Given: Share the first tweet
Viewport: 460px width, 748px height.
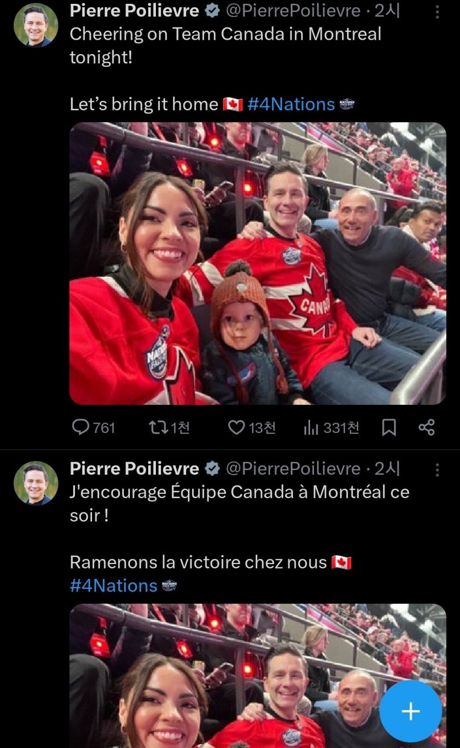Looking at the screenshot, I should [426, 427].
